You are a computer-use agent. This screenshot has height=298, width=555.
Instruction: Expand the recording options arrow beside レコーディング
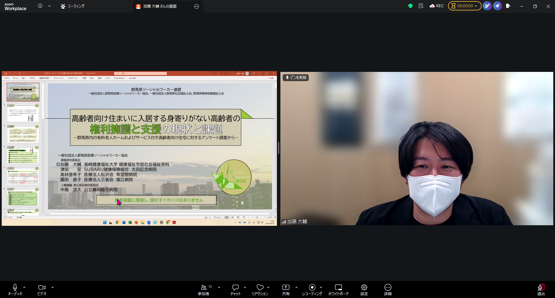[x=321, y=287]
